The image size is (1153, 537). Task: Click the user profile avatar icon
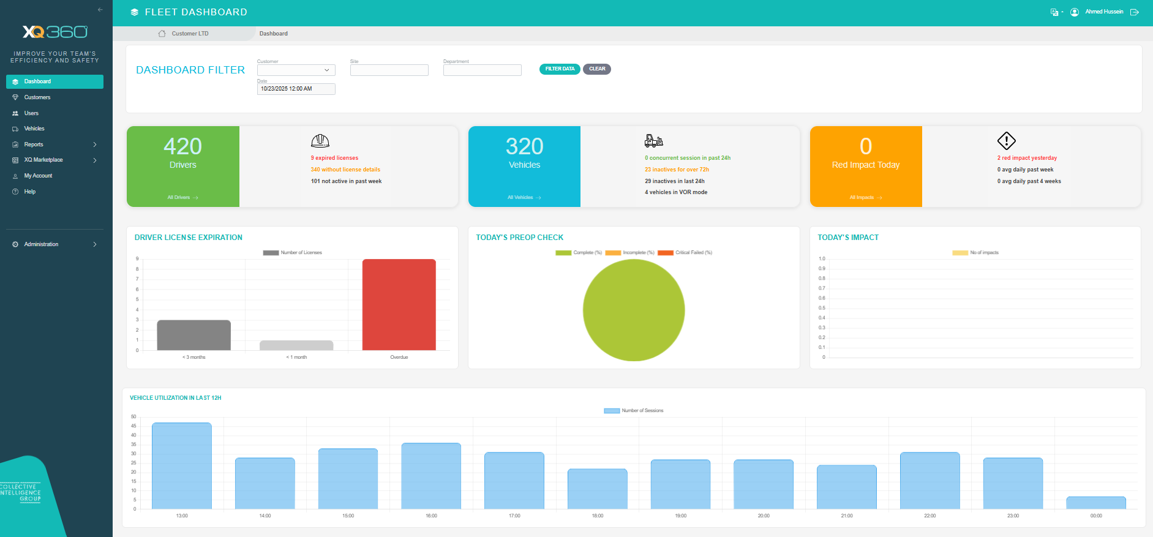(1075, 12)
